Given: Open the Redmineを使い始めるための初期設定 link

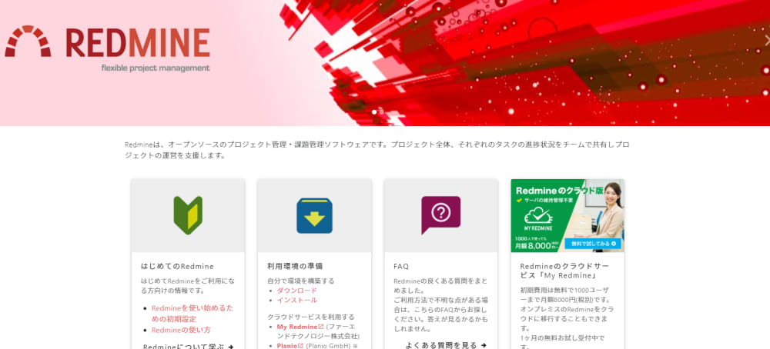Looking at the screenshot, I should click(x=192, y=313).
